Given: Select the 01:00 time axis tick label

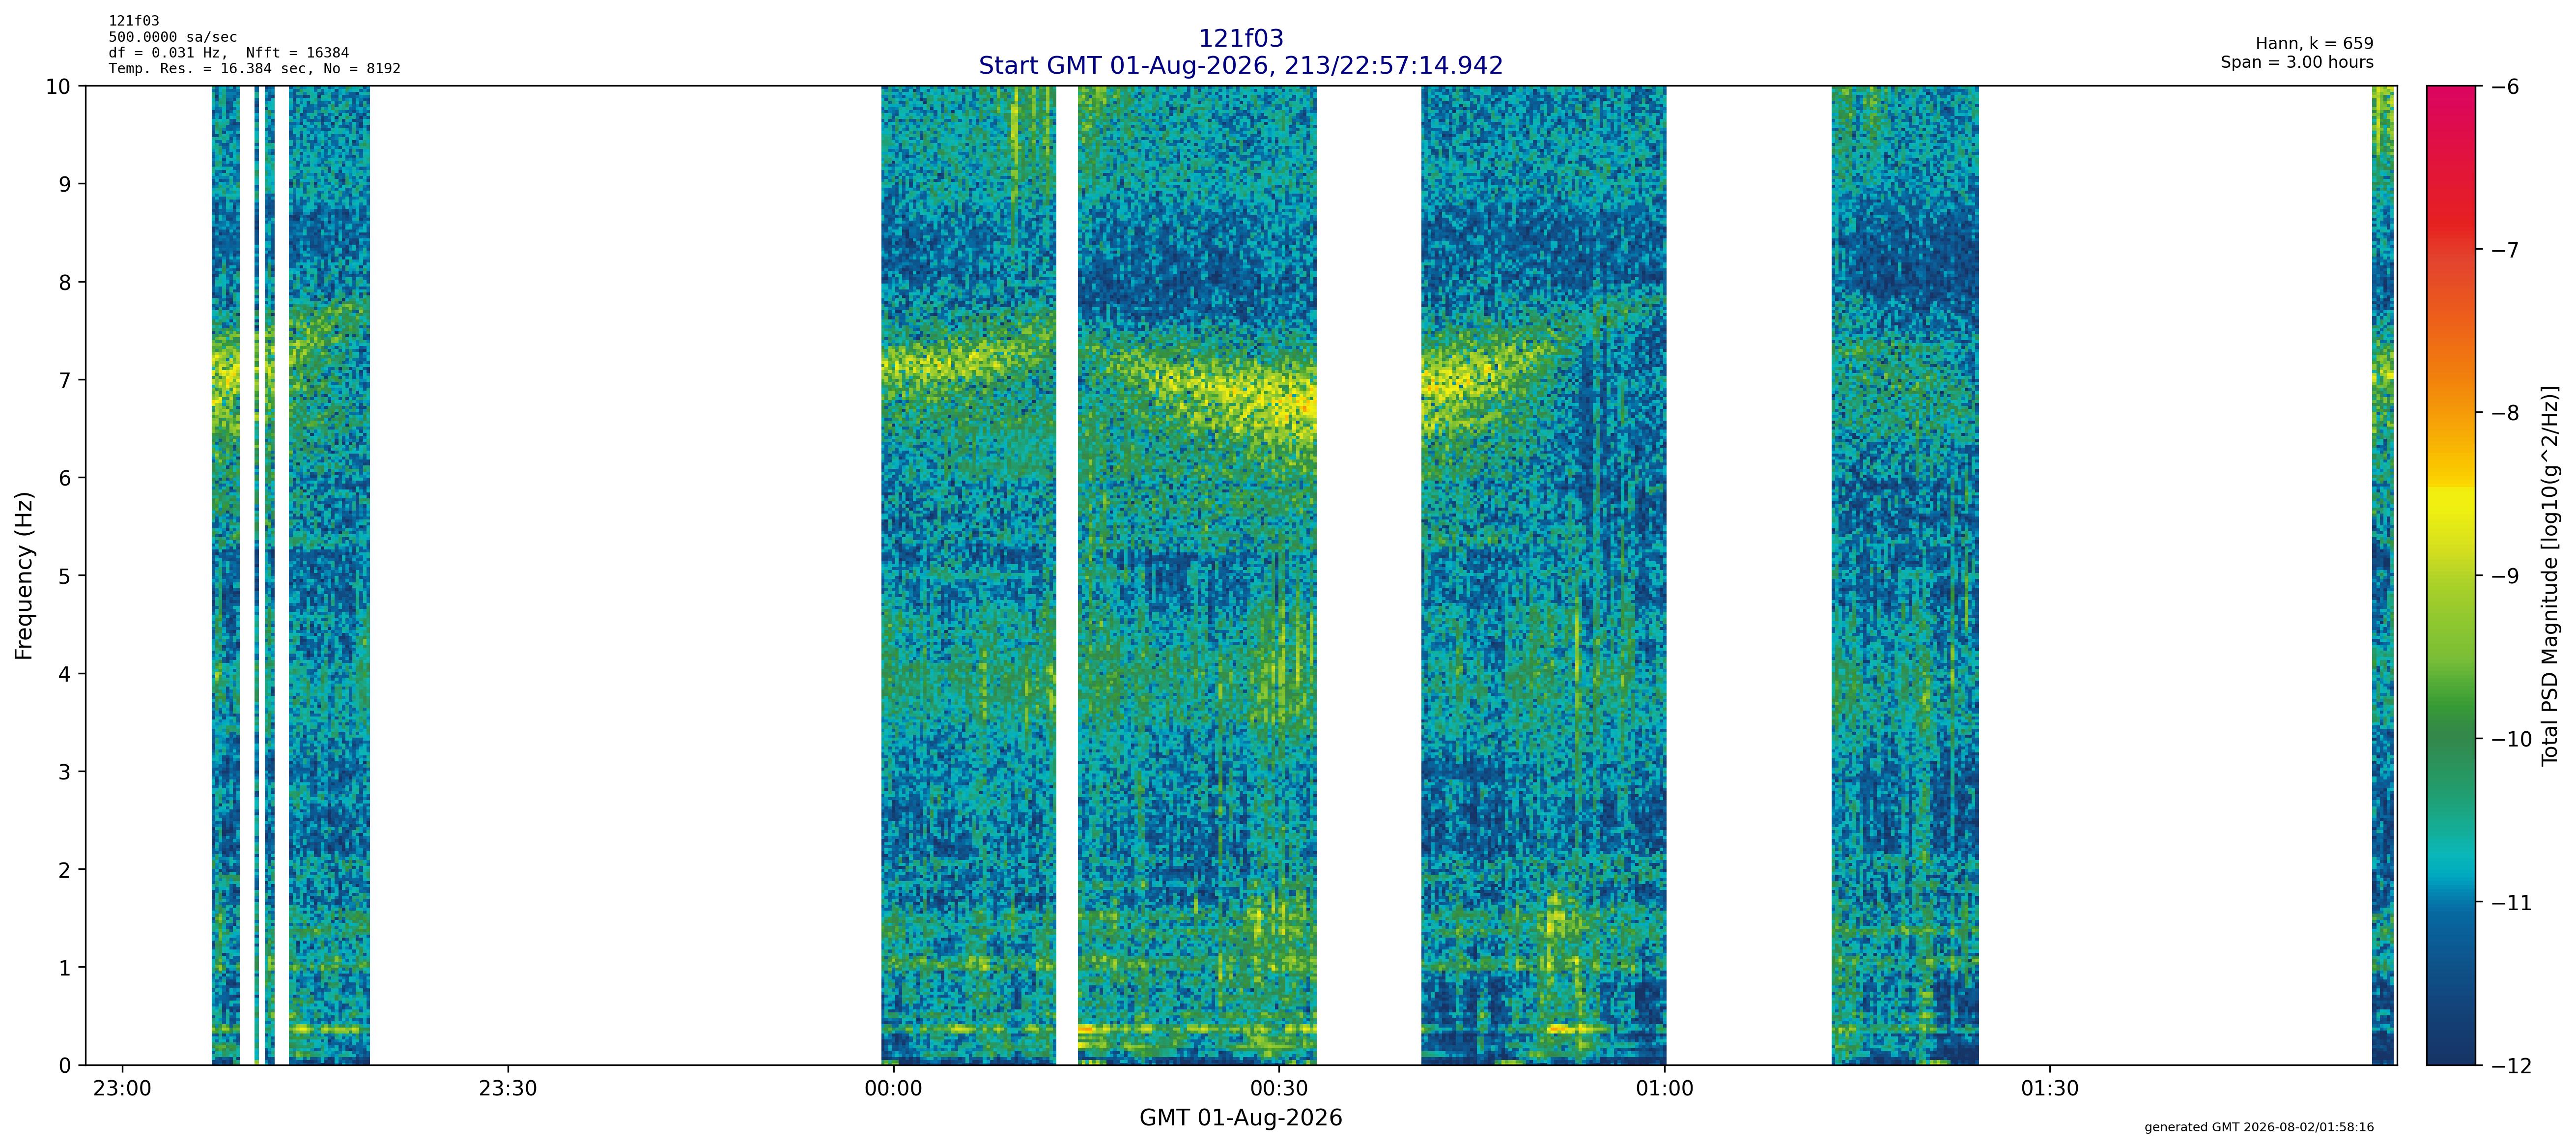Looking at the screenshot, I should coord(1664,1088).
